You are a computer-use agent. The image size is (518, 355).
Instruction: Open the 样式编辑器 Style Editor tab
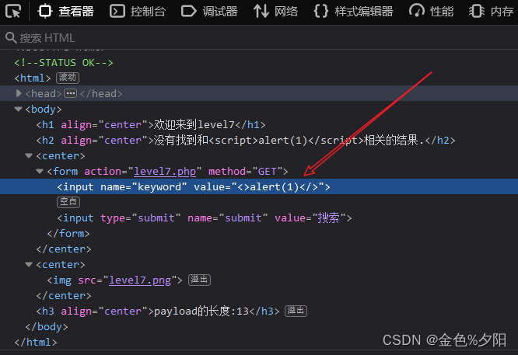point(353,11)
